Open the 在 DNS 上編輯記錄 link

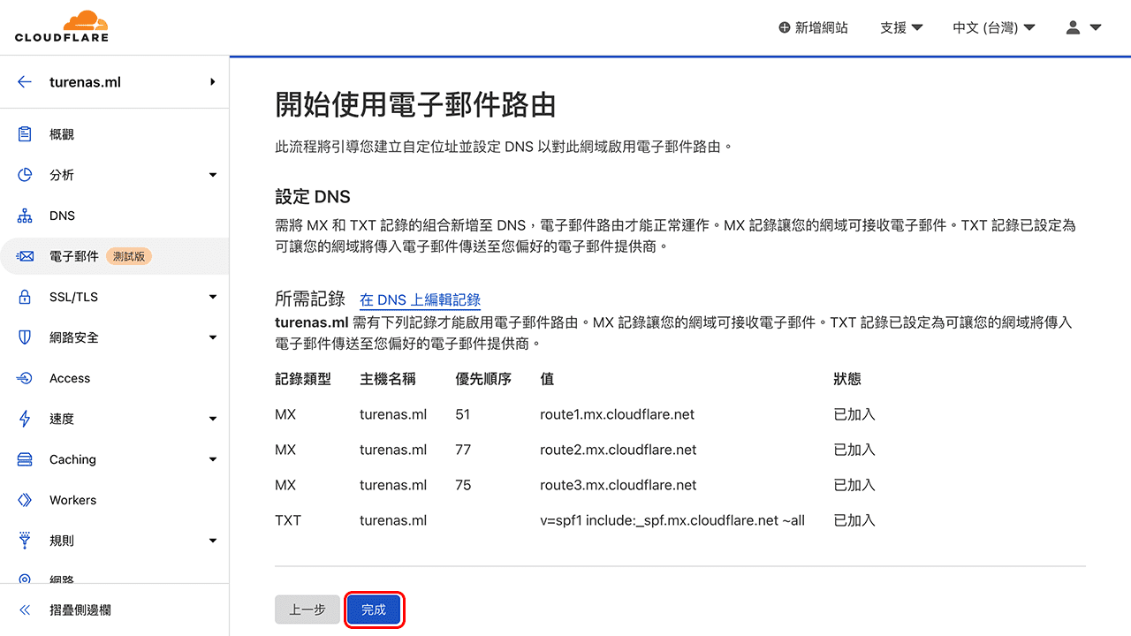pyautogui.click(x=420, y=299)
